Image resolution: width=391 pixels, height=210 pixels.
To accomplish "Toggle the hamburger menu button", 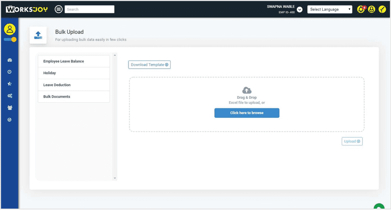I will [59, 9].
